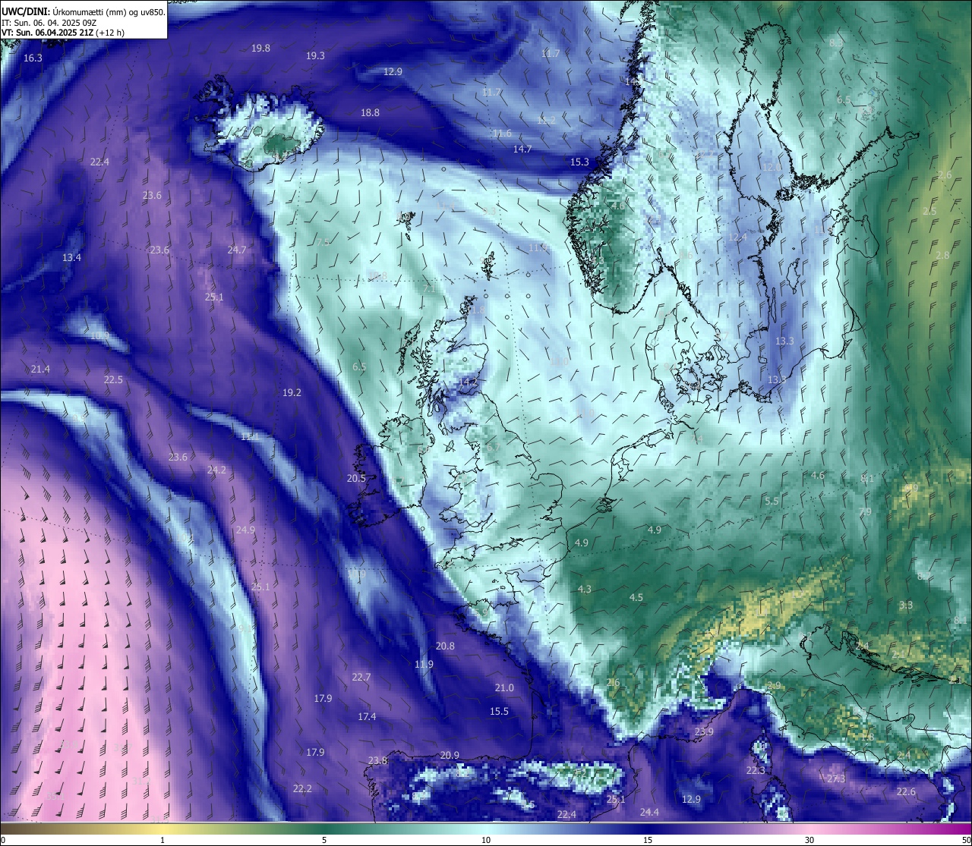
Task: Click the 27.3 value label
Action: (836, 779)
